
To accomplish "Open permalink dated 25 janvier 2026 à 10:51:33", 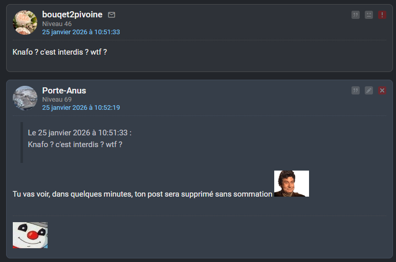I will [x=81, y=32].
